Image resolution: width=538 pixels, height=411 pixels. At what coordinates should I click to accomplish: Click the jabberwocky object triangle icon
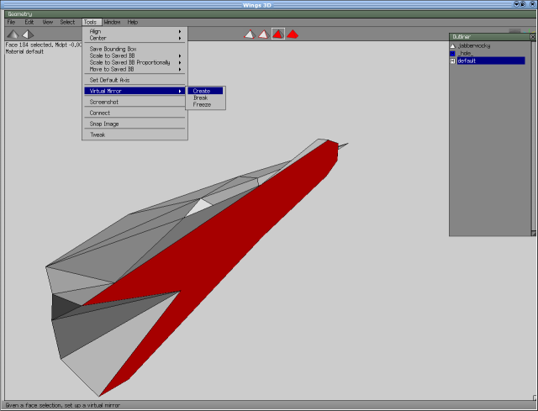453,45
